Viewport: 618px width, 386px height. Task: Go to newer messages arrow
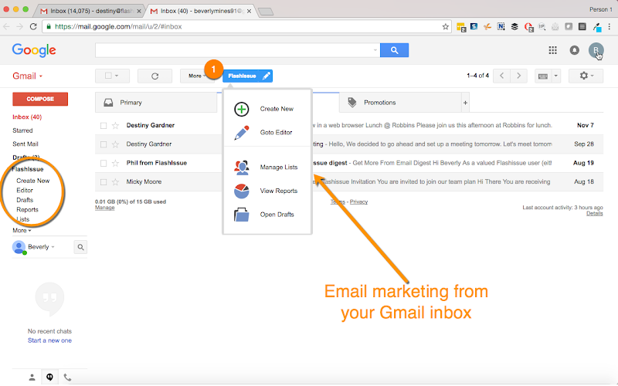tap(501, 76)
